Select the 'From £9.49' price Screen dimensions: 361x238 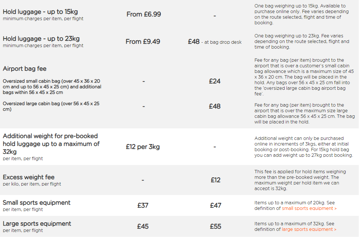[x=143, y=42]
